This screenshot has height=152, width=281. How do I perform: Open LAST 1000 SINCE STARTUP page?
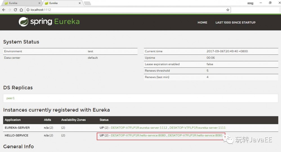pos(235,22)
